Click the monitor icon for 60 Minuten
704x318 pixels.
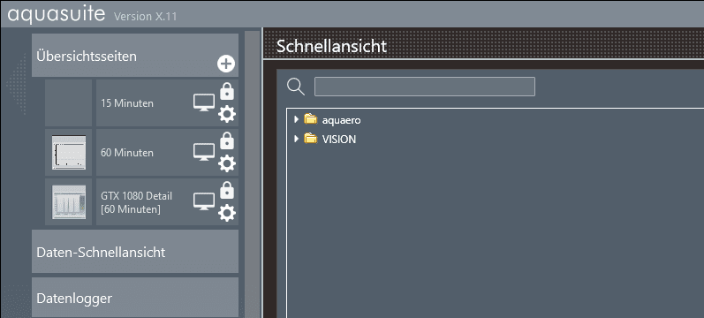(x=204, y=152)
